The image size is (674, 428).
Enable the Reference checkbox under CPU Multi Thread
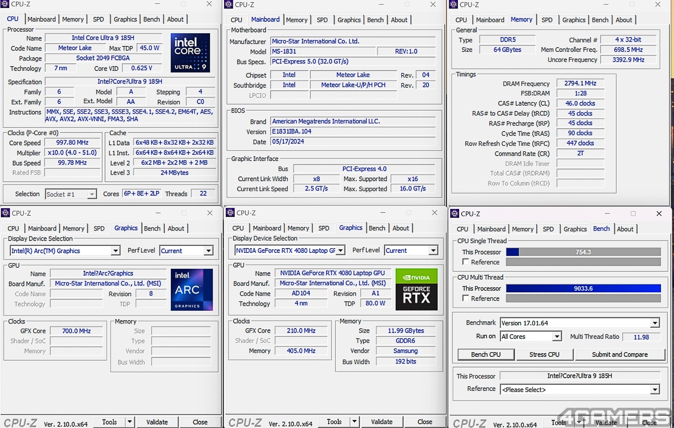tap(465, 298)
